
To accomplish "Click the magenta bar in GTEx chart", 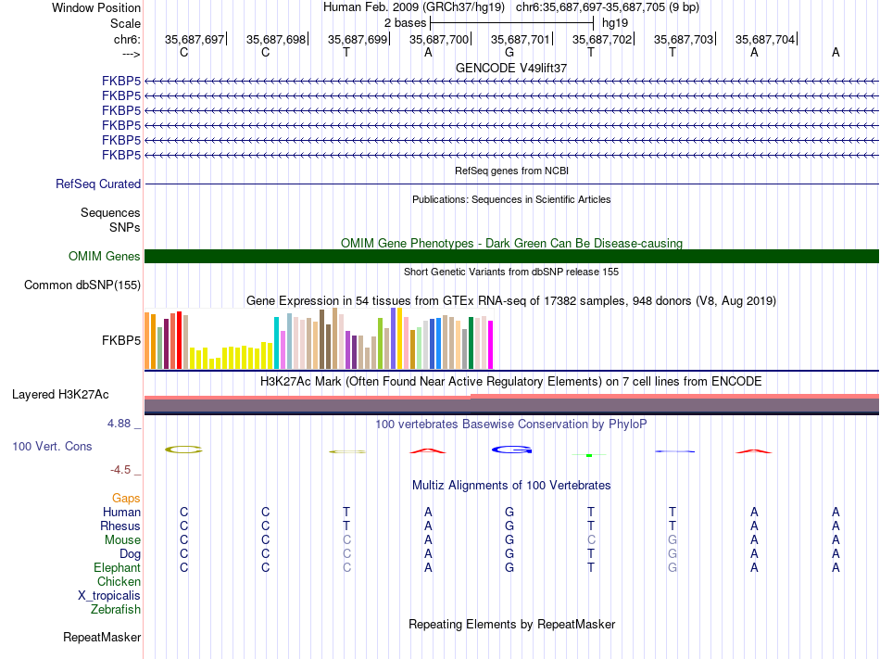I will (x=491, y=344).
